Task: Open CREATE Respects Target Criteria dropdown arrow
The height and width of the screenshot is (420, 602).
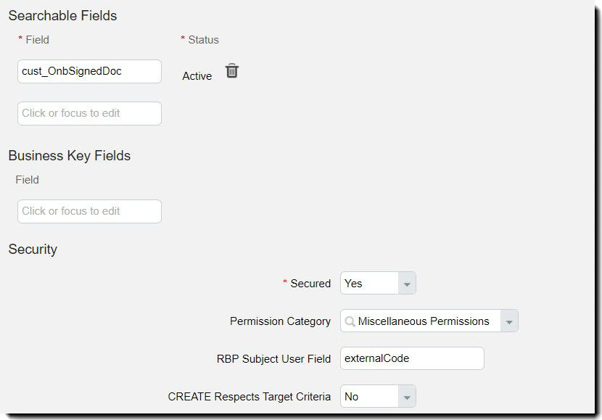Action: point(407,396)
